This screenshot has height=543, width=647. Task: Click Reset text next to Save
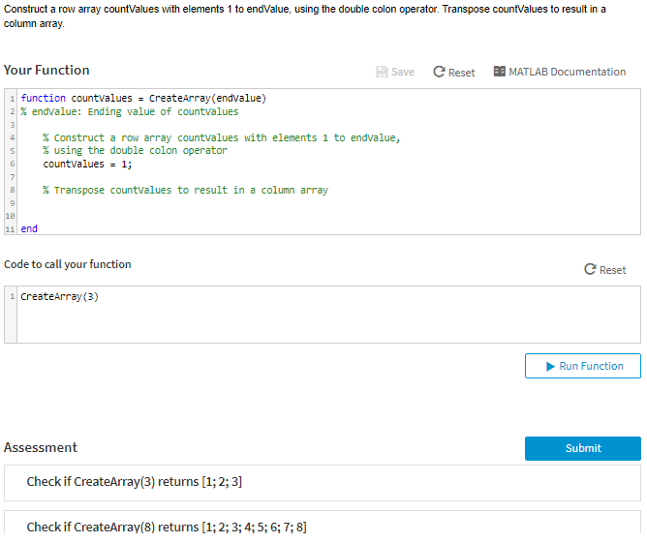pyautogui.click(x=462, y=73)
